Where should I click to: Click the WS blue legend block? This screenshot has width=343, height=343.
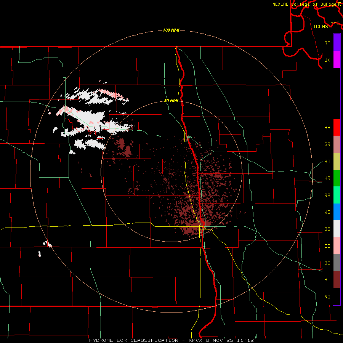tap(337, 212)
